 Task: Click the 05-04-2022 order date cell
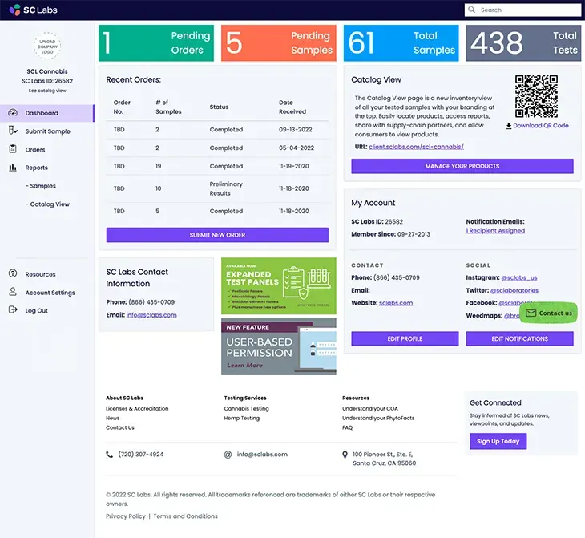tap(297, 148)
